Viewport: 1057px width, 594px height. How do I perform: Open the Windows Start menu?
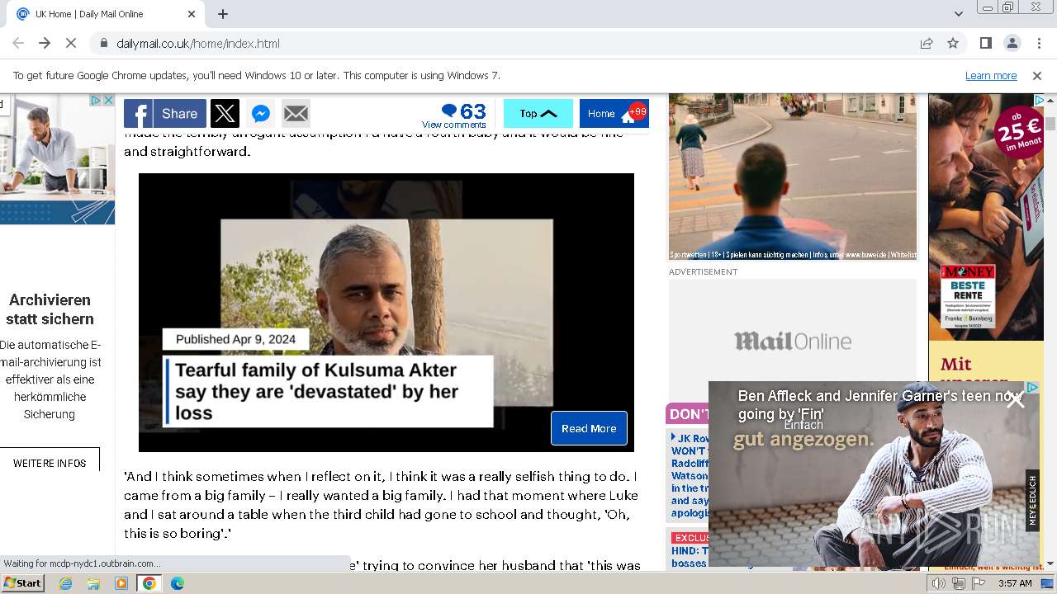[22, 583]
